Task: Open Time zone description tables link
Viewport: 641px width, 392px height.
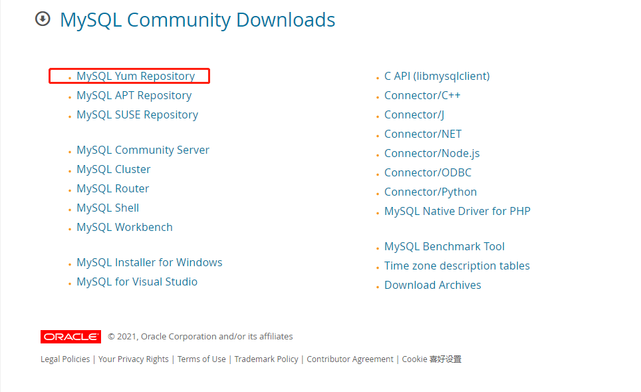Action: 457,266
